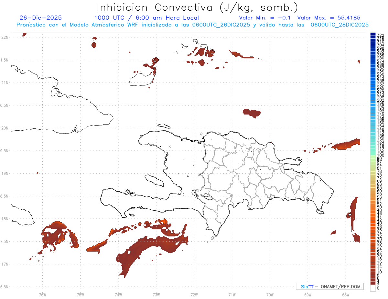Click the 19N latitude label
Image resolution: width=388 pixels, height=299 pixels.
pyautogui.click(x=5, y=174)
